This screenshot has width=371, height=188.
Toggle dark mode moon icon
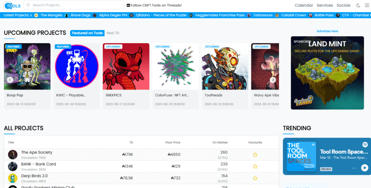358,5
